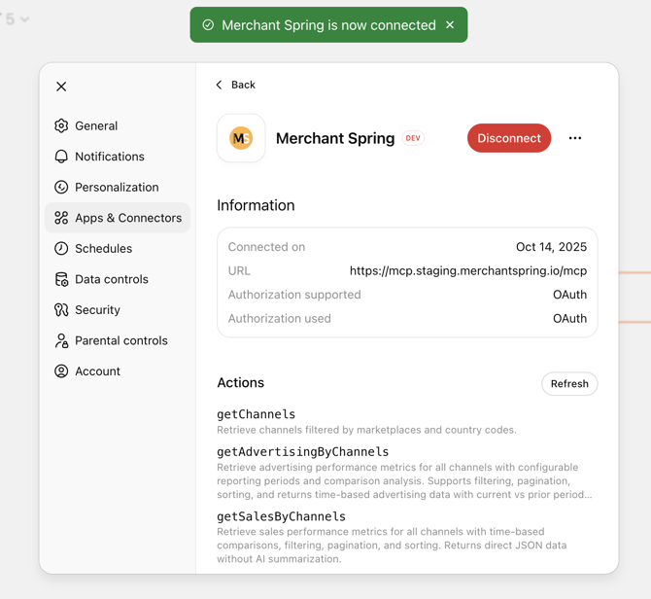
Task: Click the Notifications bell icon
Action: 61,157
